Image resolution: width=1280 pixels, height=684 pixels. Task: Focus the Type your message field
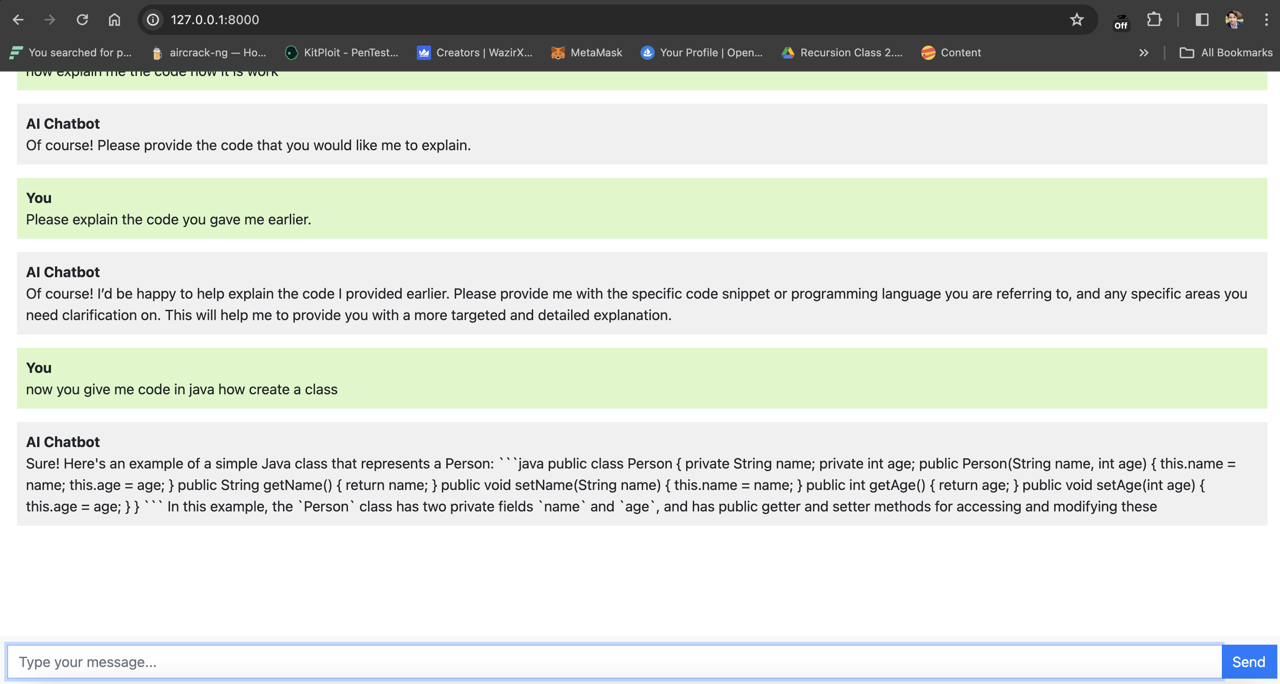click(614, 662)
